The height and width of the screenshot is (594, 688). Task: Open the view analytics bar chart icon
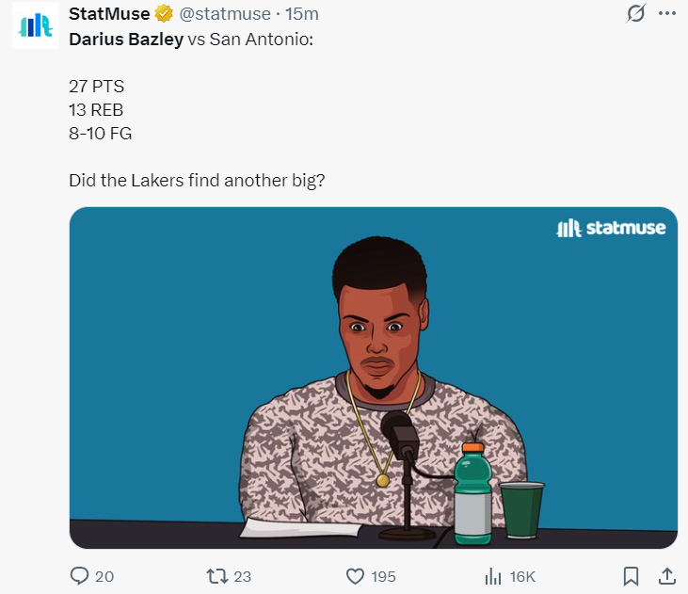493,576
